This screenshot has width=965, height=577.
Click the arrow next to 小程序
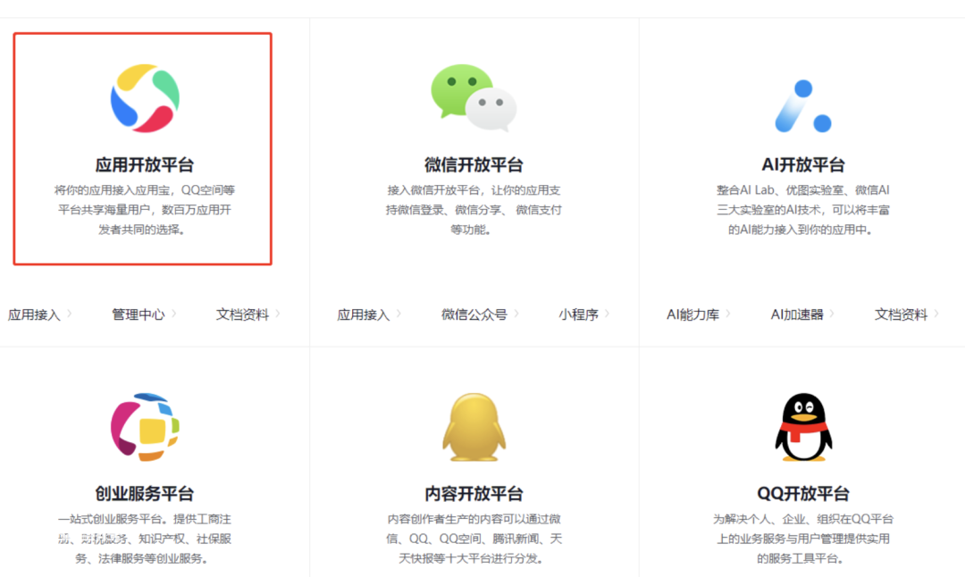(x=607, y=314)
